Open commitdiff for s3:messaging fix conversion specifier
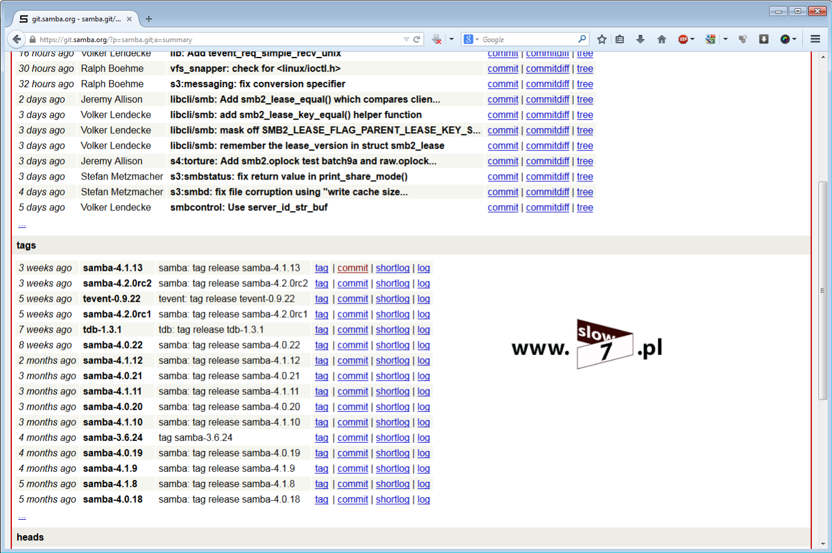Screen dimensions: 832x553 coord(548,84)
